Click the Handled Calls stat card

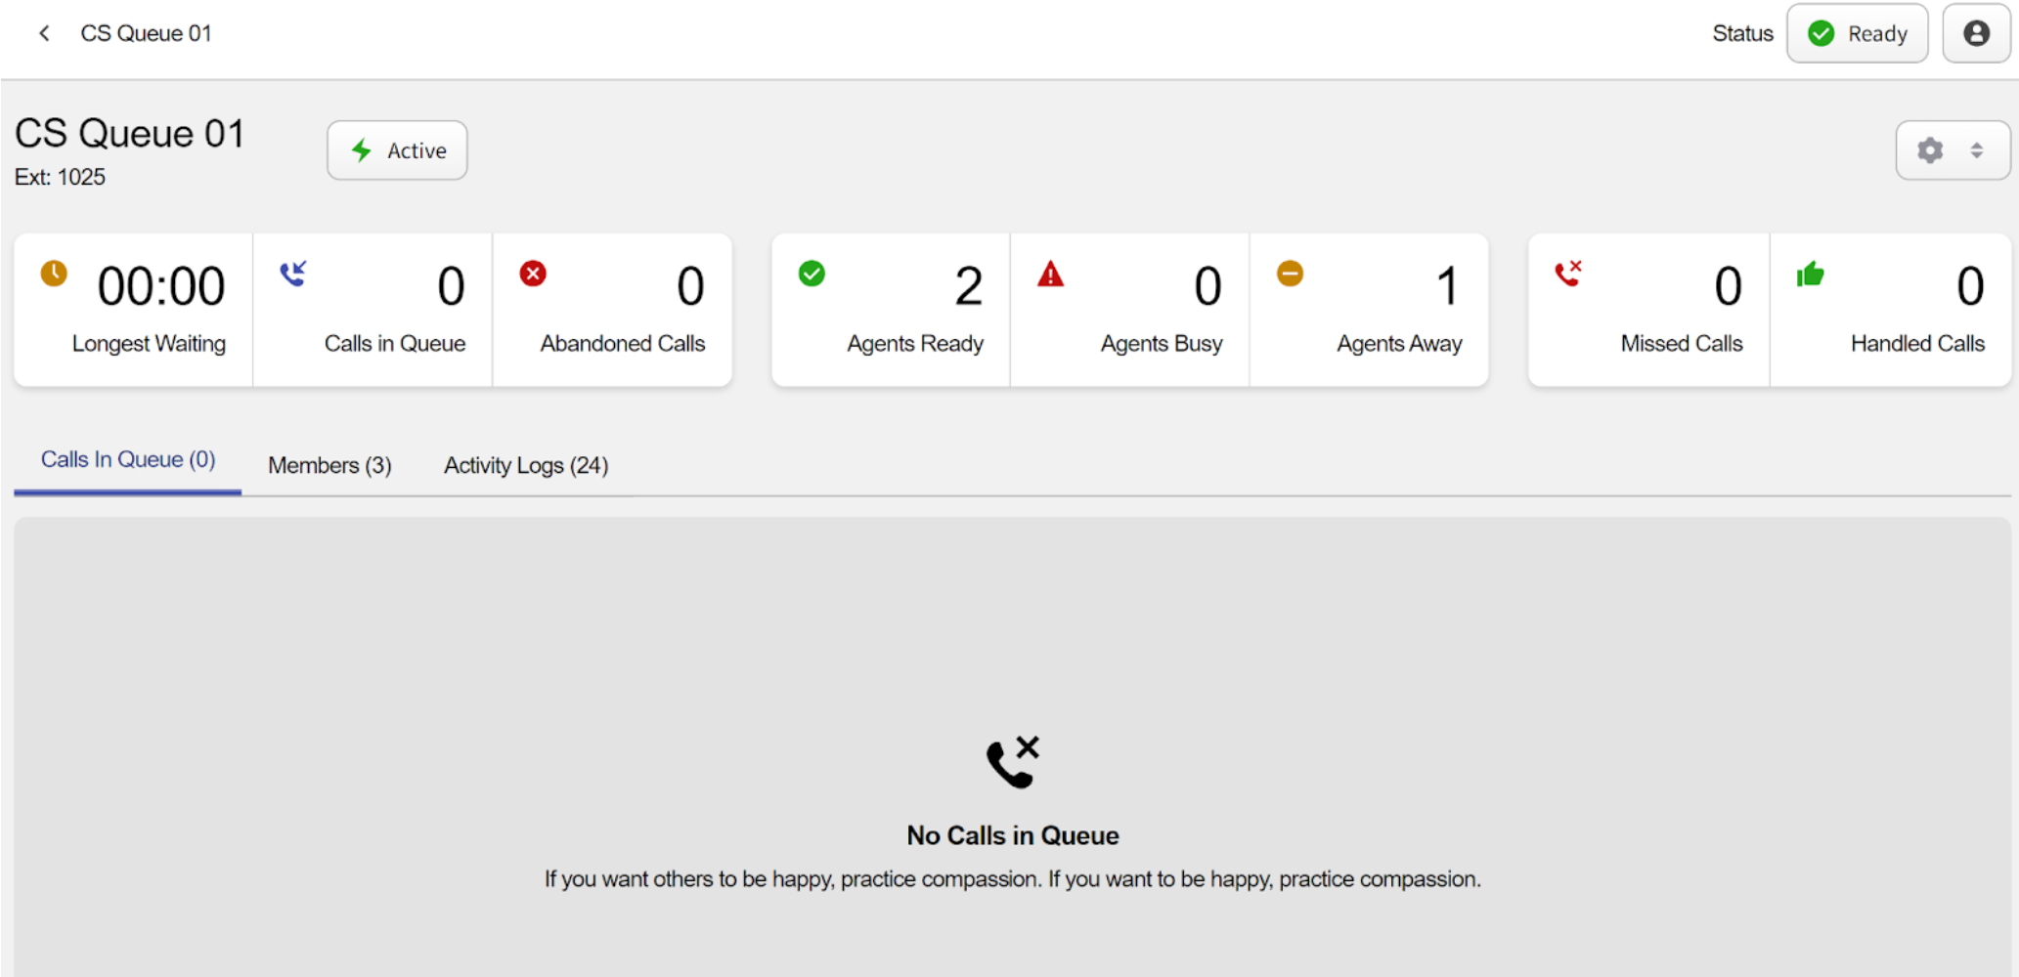[1890, 310]
